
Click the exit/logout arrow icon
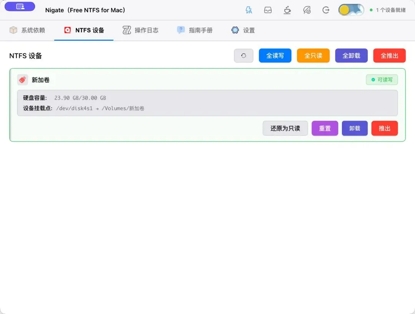[326, 10]
